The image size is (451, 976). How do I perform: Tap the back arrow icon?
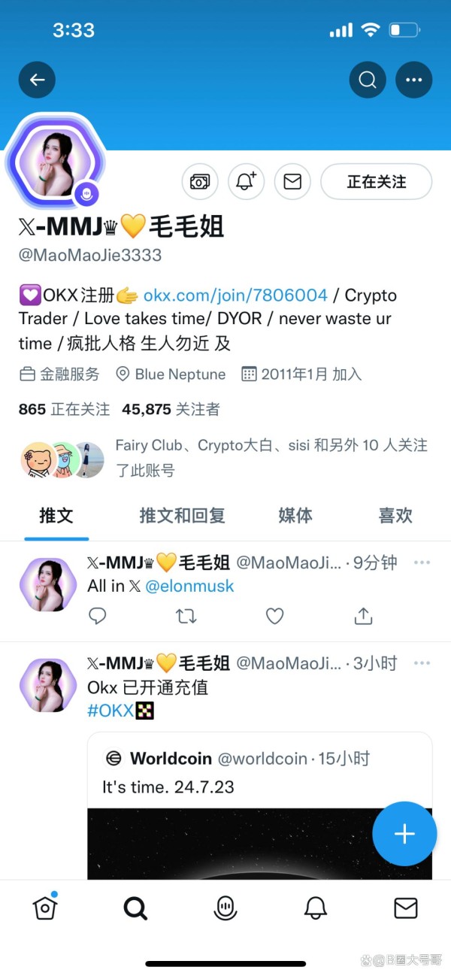37,80
